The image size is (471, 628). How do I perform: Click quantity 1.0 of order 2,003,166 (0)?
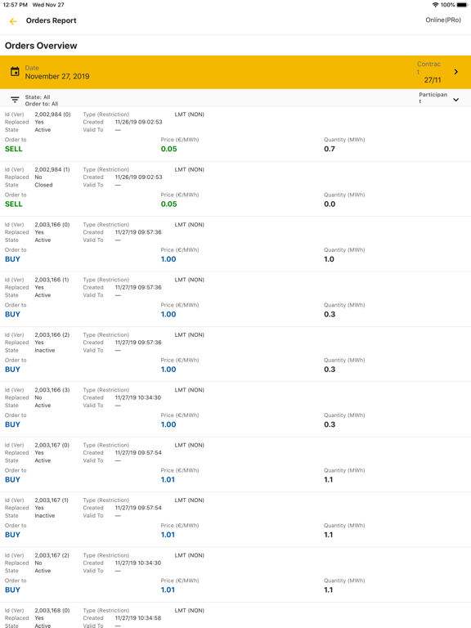tap(329, 259)
